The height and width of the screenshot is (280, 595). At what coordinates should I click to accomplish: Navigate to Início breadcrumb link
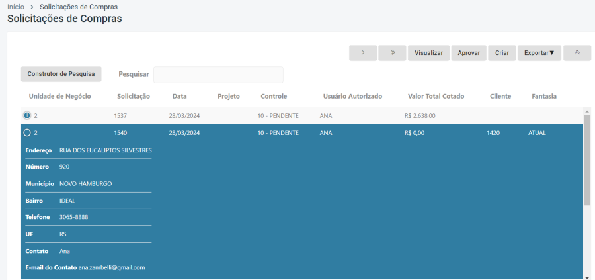point(16,7)
